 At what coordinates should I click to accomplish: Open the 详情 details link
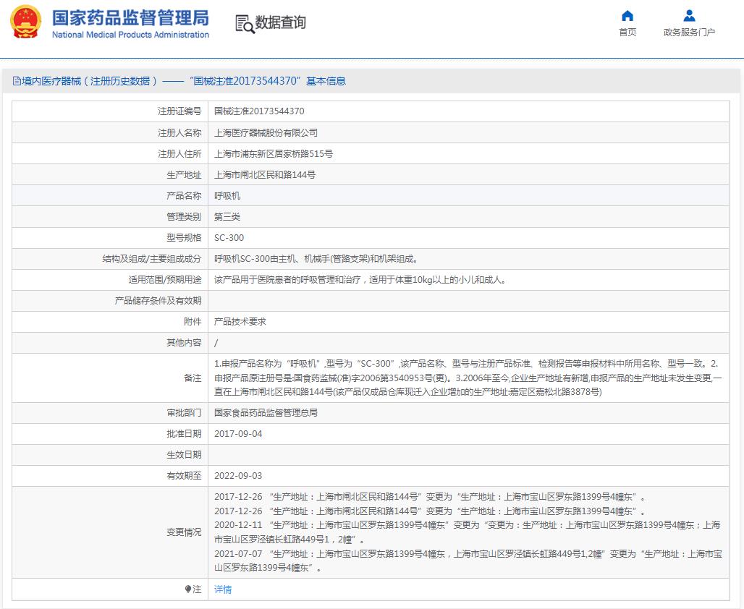pyautogui.click(x=221, y=589)
